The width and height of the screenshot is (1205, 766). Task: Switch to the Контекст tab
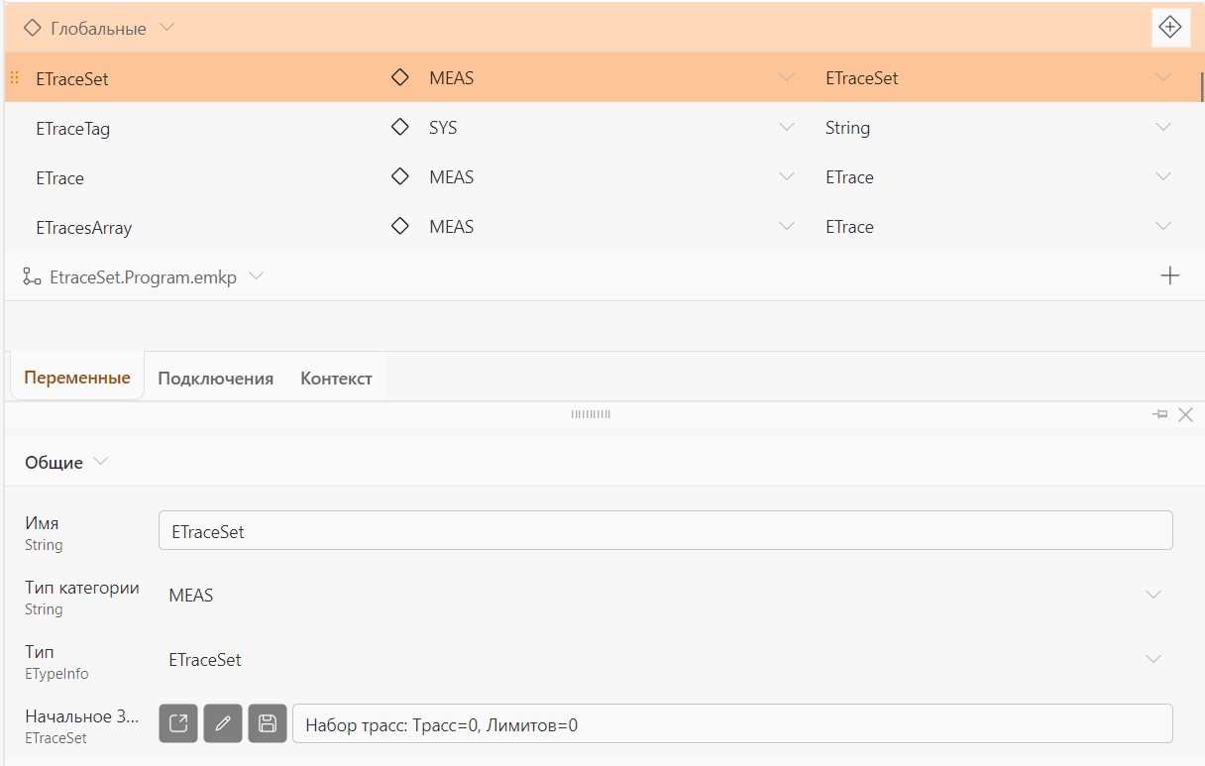click(336, 378)
